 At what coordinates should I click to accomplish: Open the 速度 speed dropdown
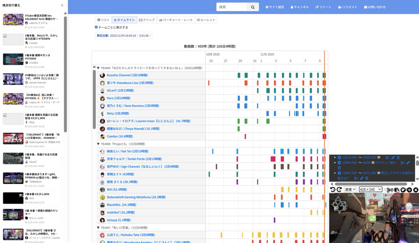[350, 190]
